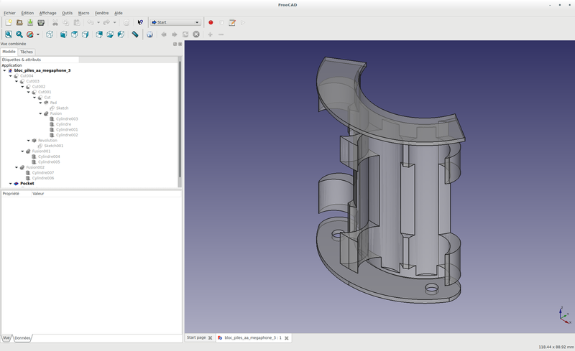Screen dimensions: 575x351
Task: Close the bloc_piles_aa_megaphone_3 : 1 tab
Action: pos(286,338)
